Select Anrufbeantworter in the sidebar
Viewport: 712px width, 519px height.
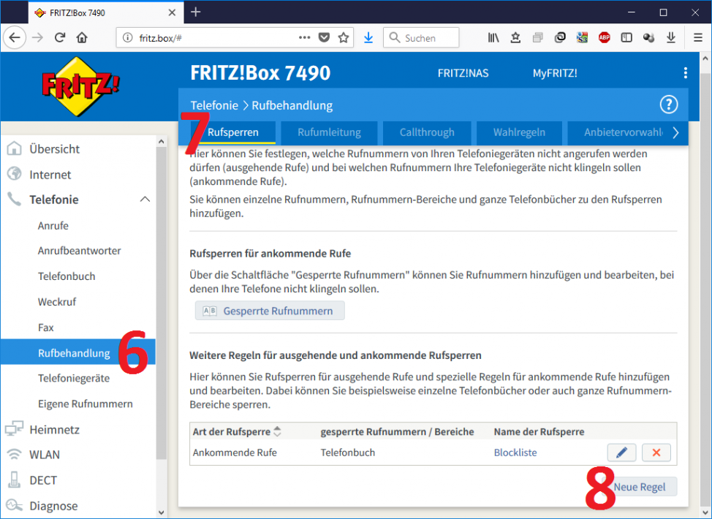click(x=80, y=251)
